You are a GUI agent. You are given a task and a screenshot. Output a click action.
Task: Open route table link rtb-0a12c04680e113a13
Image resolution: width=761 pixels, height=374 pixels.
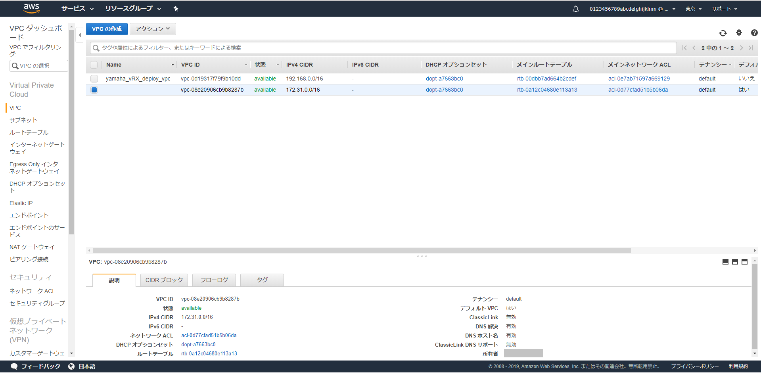point(547,90)
